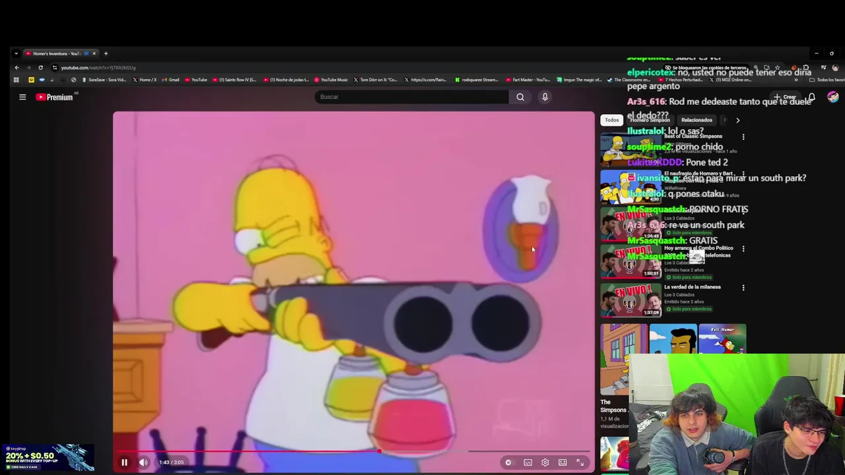Open the YouTube bookmark
This screenshot has width=845, height=475.
pos(196,80)
